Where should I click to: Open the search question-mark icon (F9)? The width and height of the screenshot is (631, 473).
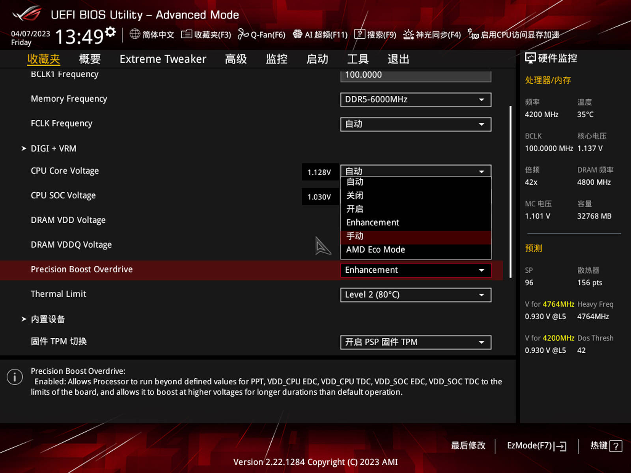[360, 34]
